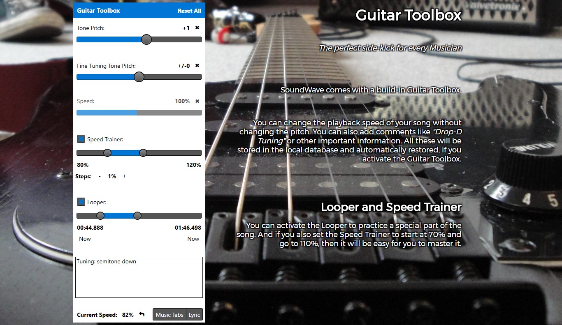The height and width of the screenshot is (325, 562).
Task: Click the Current Speed value 82%
Action: point(128,315)
